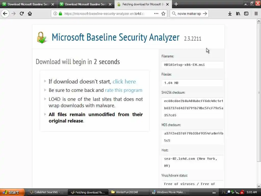Bookmark this page with the star

pos(163,14)
